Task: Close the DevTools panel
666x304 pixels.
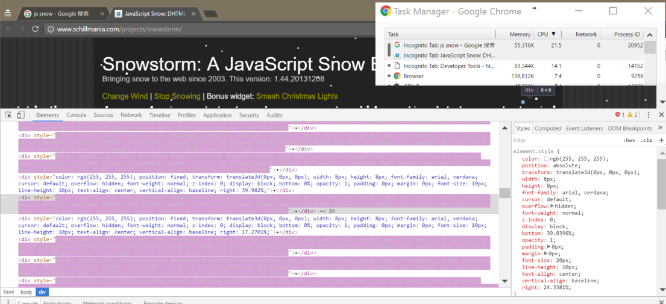Action: pos(661,115)
